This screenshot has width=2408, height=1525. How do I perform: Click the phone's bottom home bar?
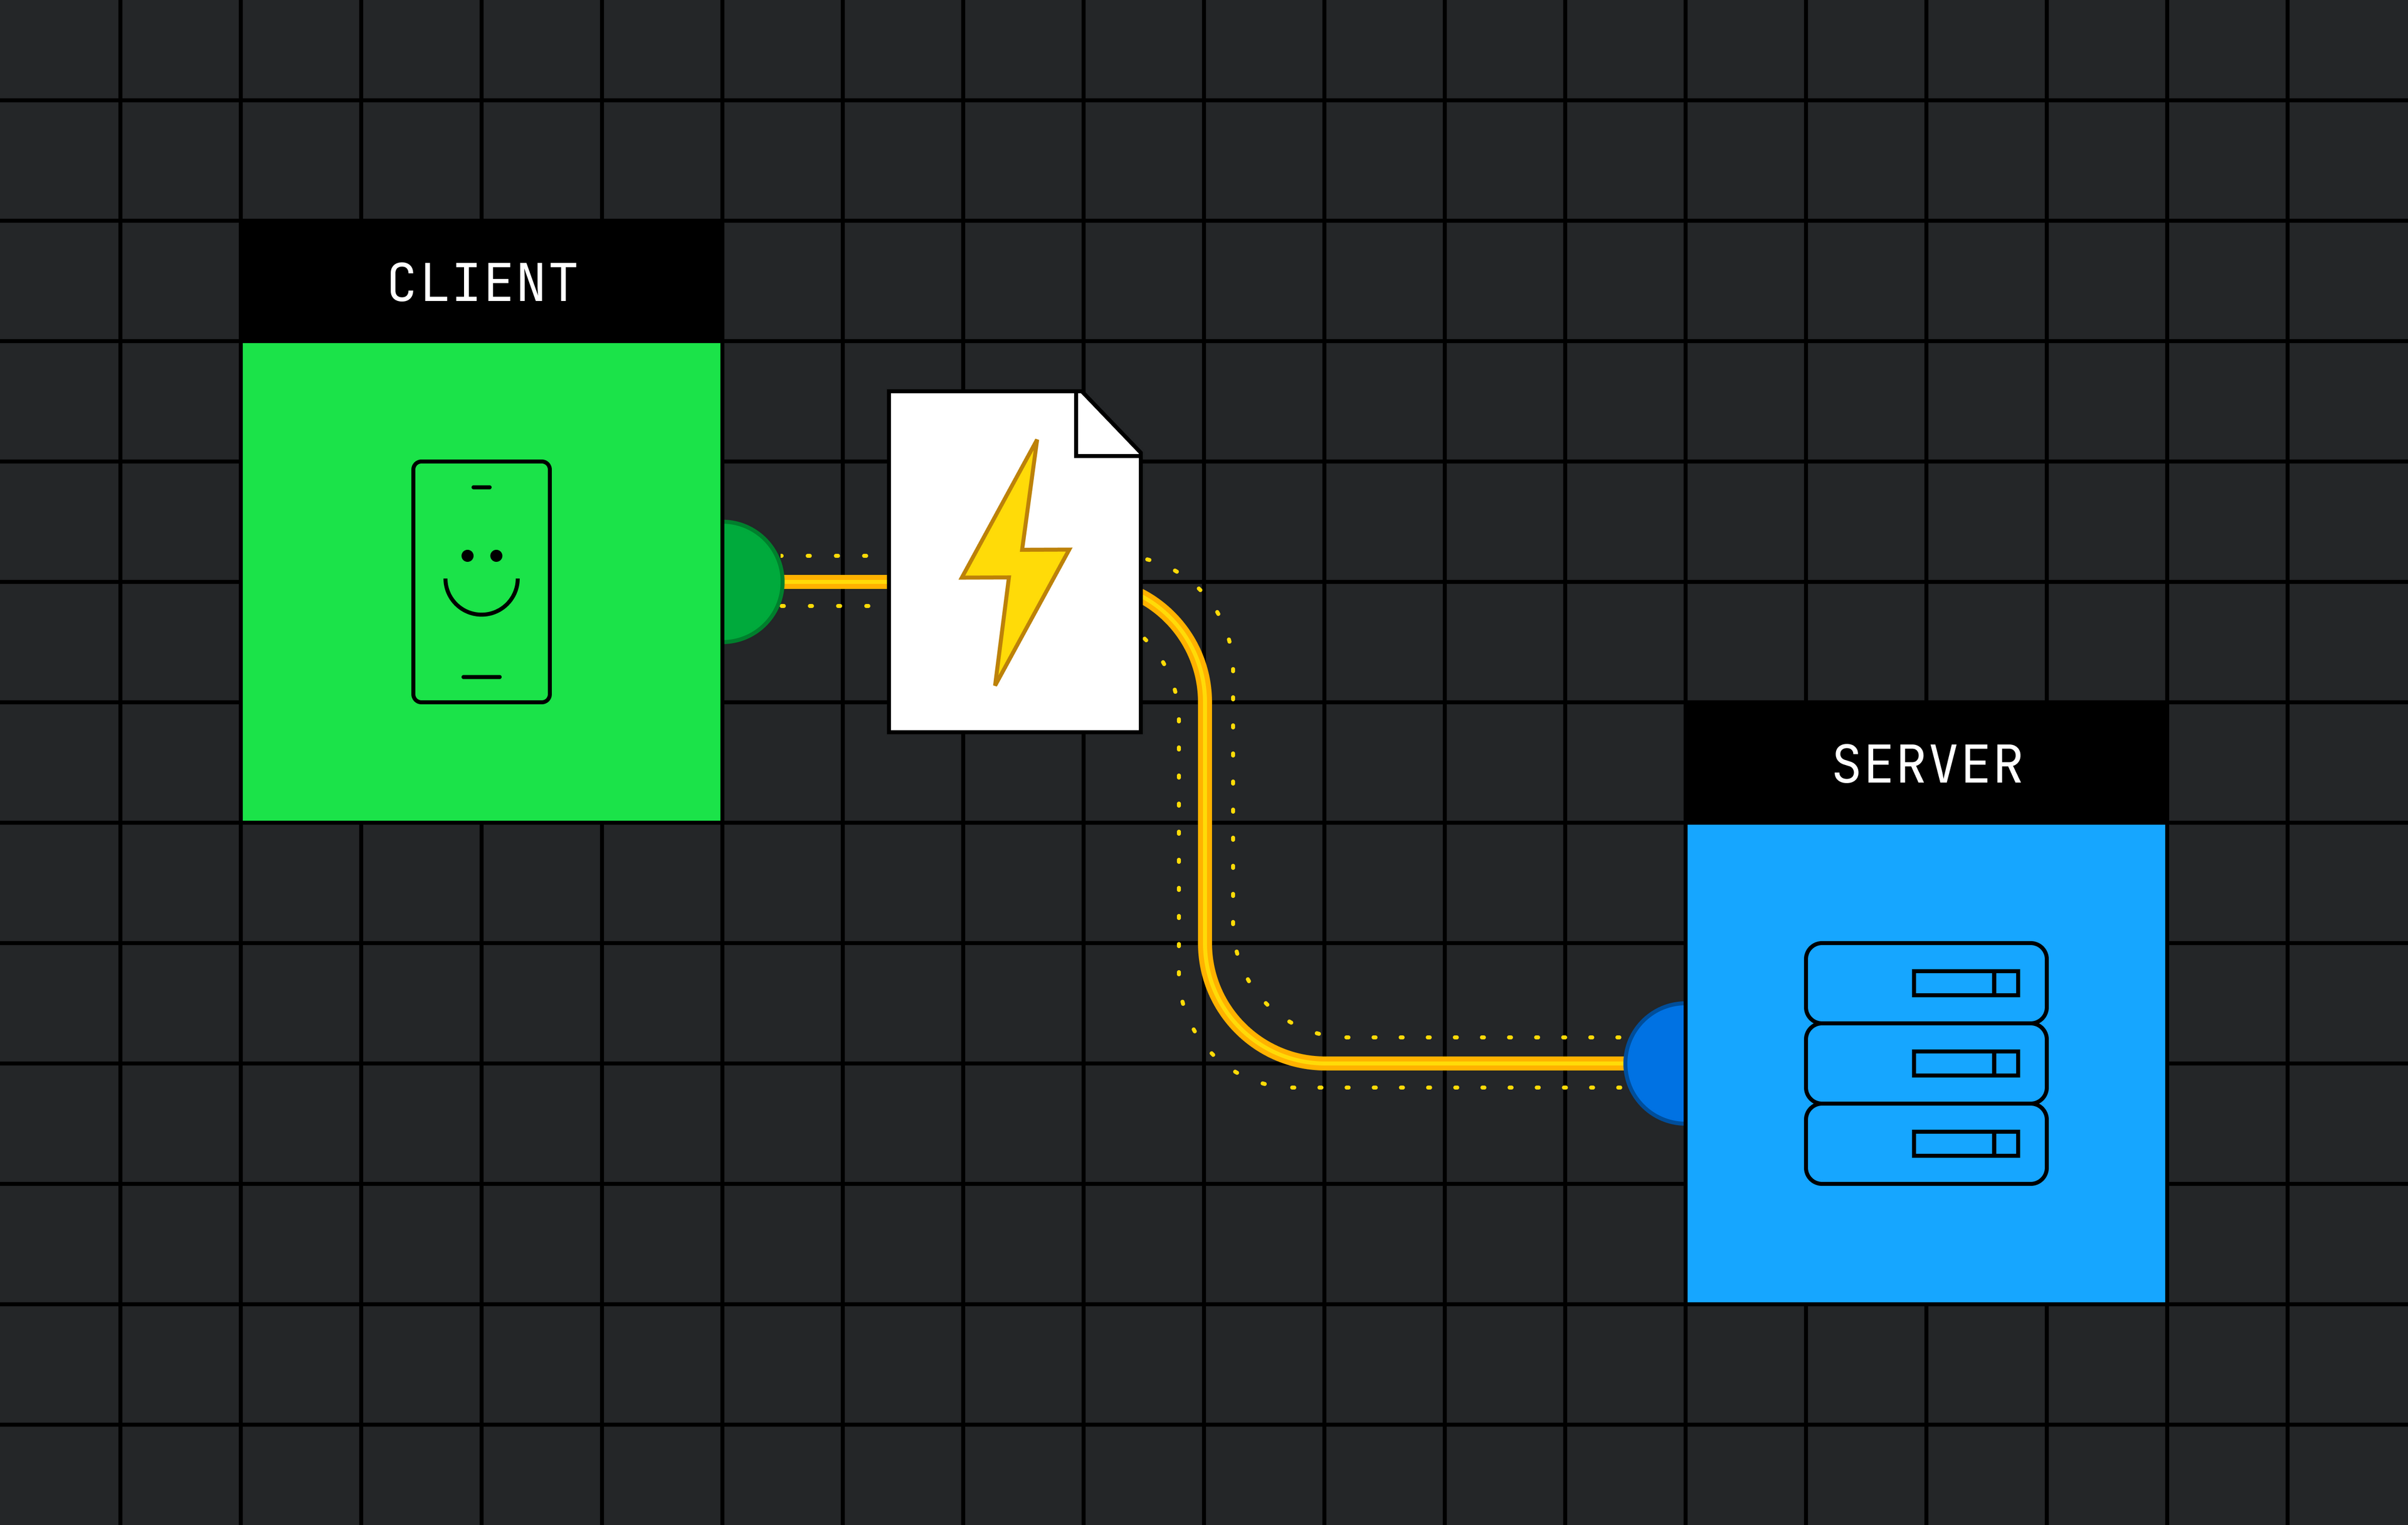481,677
